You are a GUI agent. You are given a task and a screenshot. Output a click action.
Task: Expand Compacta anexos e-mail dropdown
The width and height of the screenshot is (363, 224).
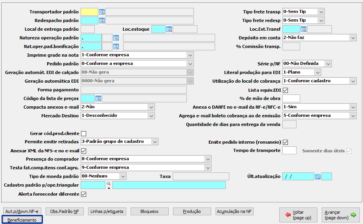coord(151,107)
